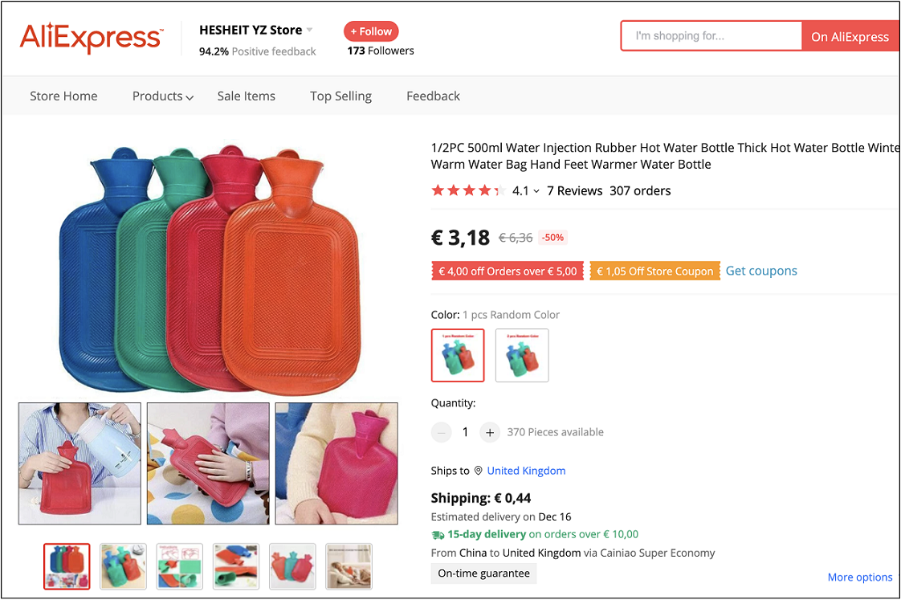This screenshot has width=901, height=600.
Task: Click the AliExpress logo
Action: [x=91, y=37]
